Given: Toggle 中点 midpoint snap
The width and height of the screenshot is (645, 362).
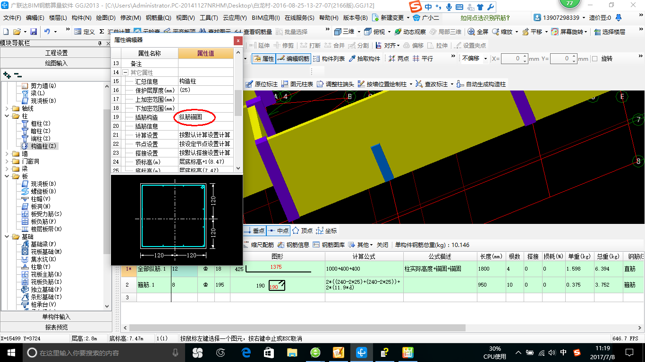Looking at the screenshot, I should click(x=278, y=230).
